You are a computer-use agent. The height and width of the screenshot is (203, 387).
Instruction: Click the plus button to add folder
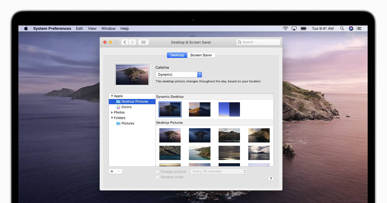[112, 171]
